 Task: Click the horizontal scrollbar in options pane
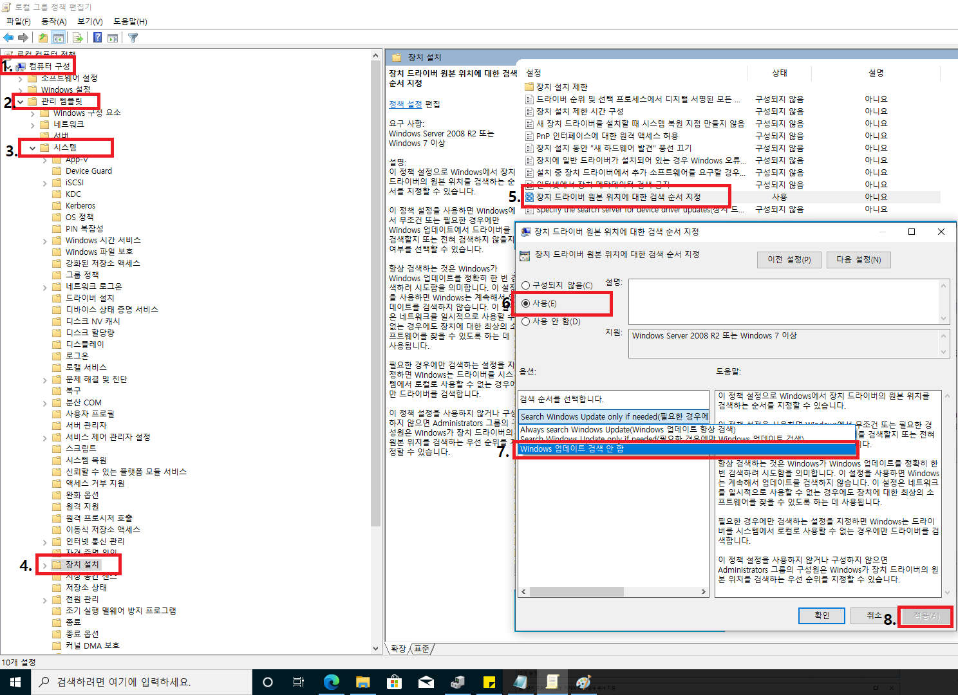(614, 591)
